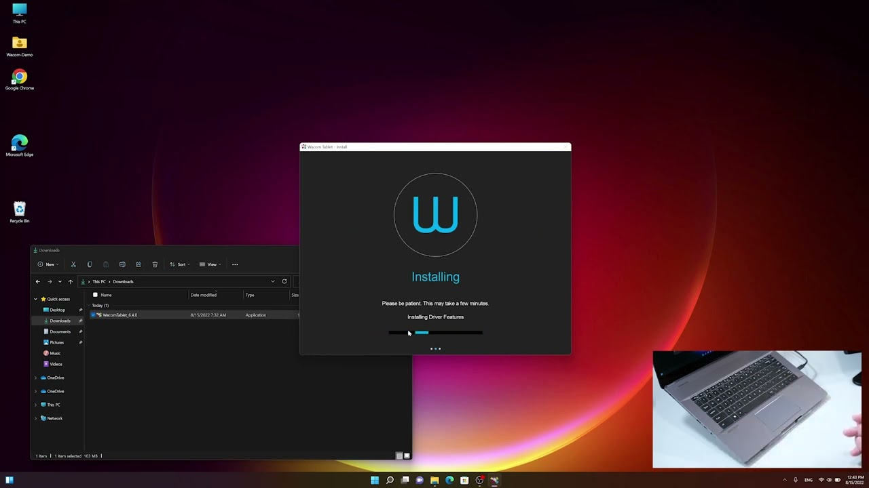Viewport: 869px width, 488px height.
Task: Open the clock and date flyout
Action: (855, 480)
